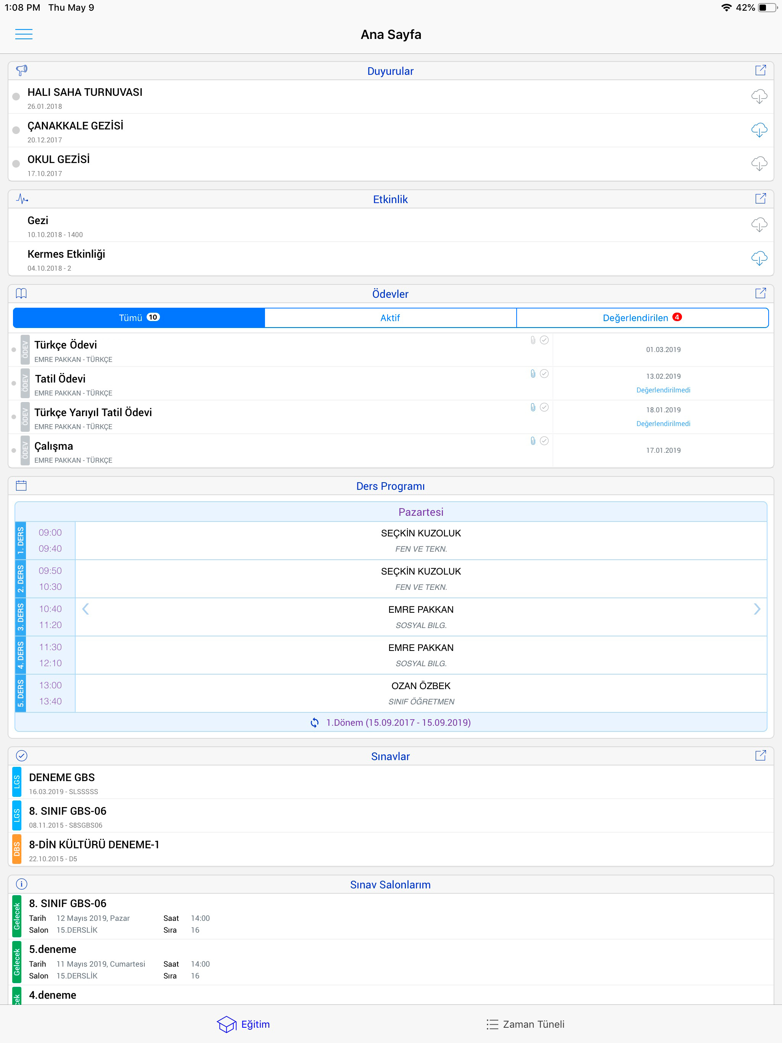Screen dimensions: 782x1043
Task: Switch to the Değerlendirilen tab
Action: [x=642, y=318]
